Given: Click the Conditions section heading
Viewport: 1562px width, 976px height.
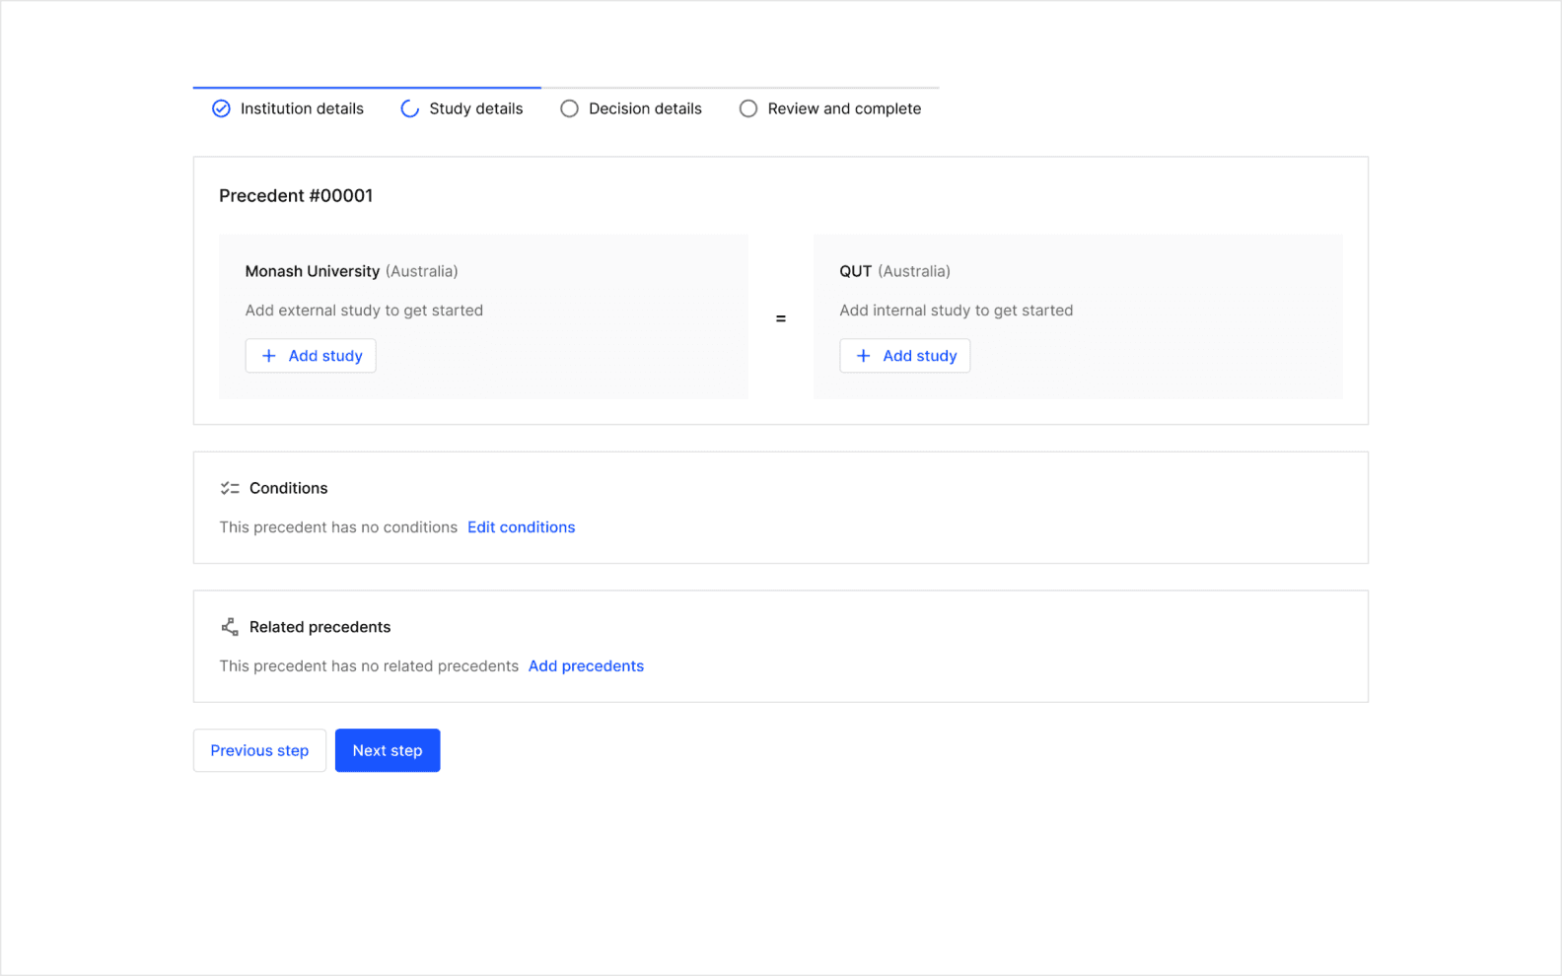Looking at the screenshot, I should click(288, 488).
